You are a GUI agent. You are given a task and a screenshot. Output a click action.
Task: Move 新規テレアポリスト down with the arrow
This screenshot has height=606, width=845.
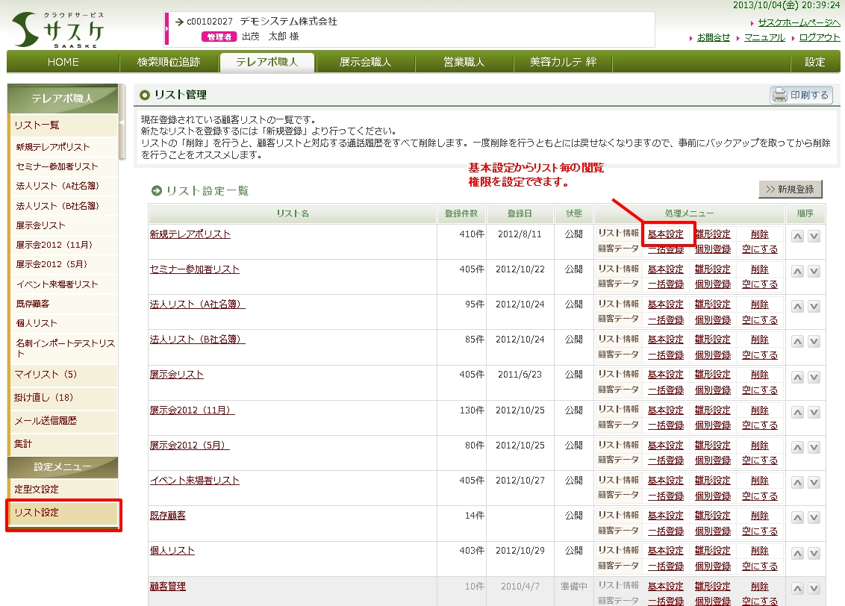814,236
